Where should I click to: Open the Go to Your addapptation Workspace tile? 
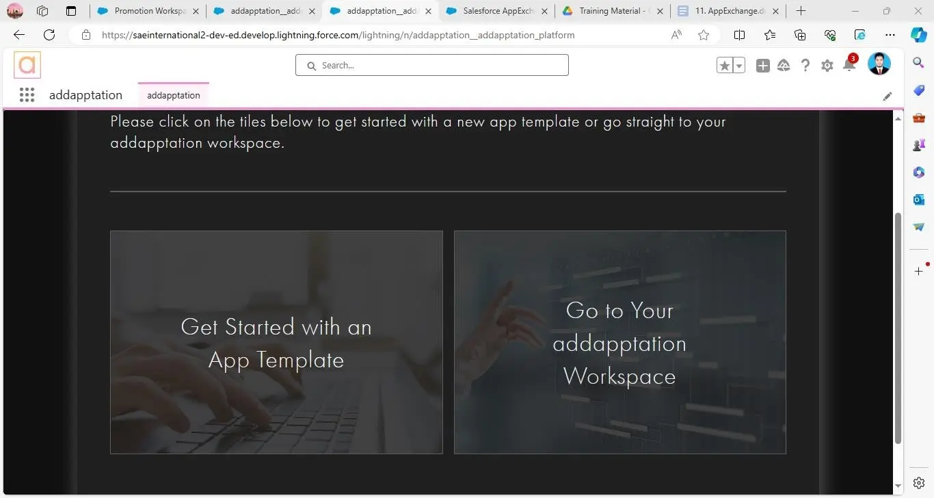click(x=619, y=342)
